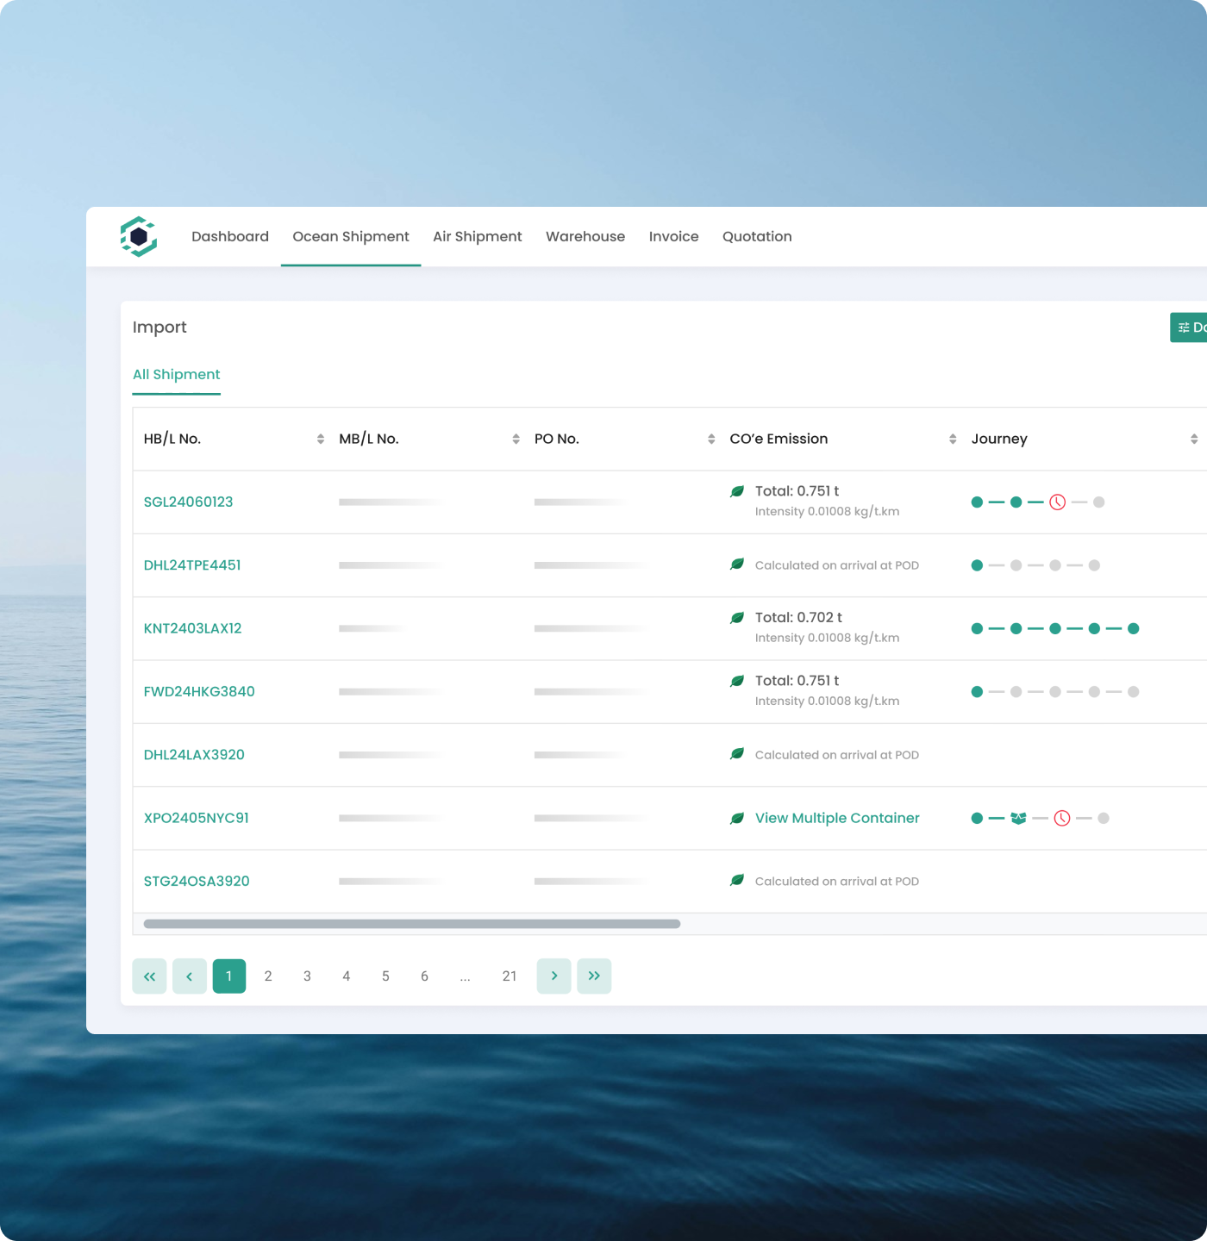Open shipment SGL24060123
This screenshot has height=1241, width=1207.
click(x=189, y=502)
